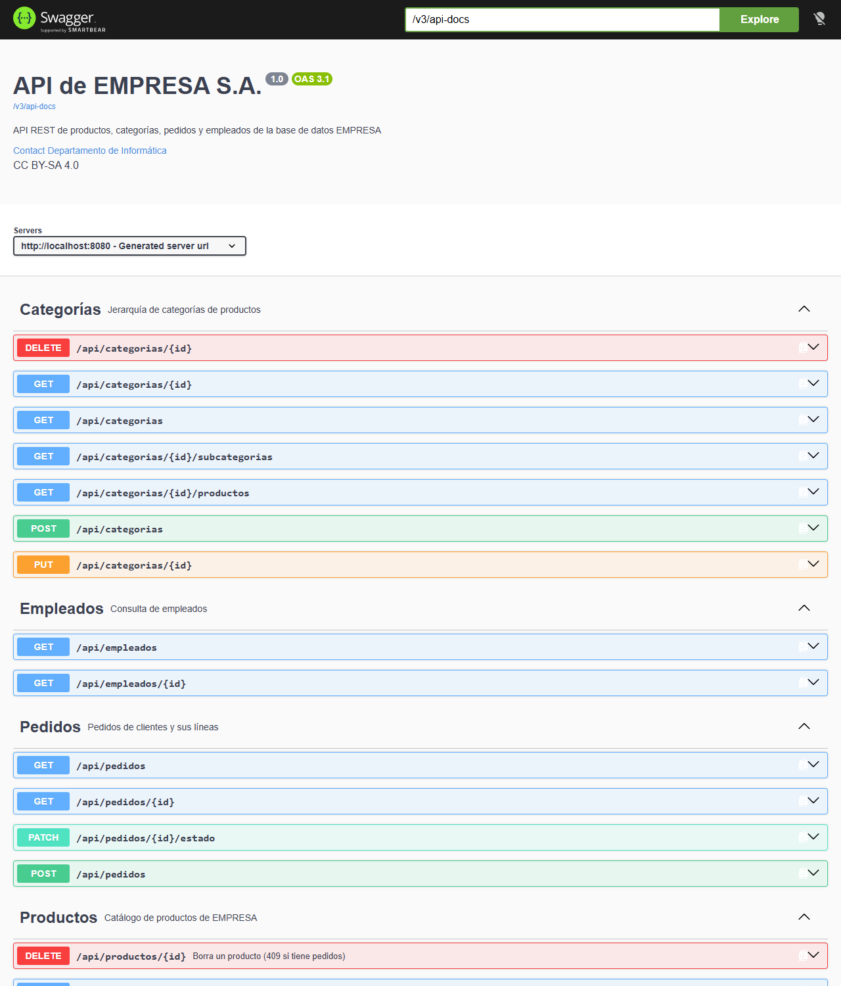Collapse the Pedidos section arrow

click(804, 726)
